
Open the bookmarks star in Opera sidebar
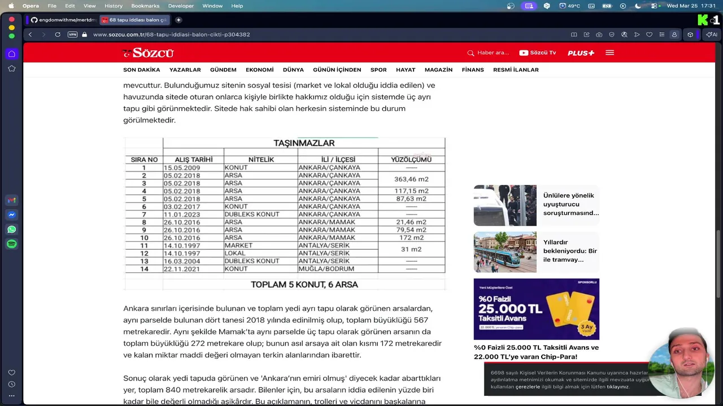click(11, 68)
